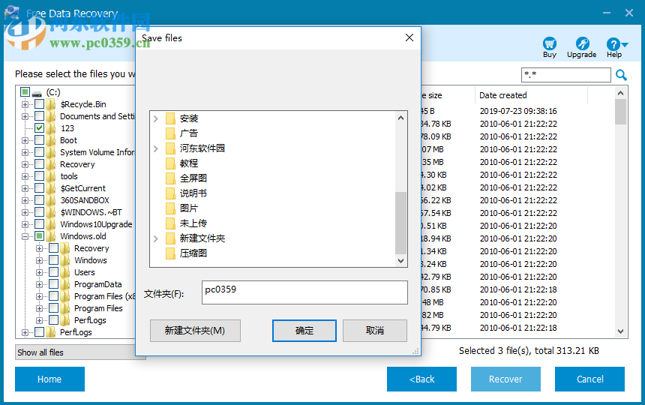Viewport: 645px width, 405px height.
Task: Check the tools folder checkbox
Action: tap(40, 176)
